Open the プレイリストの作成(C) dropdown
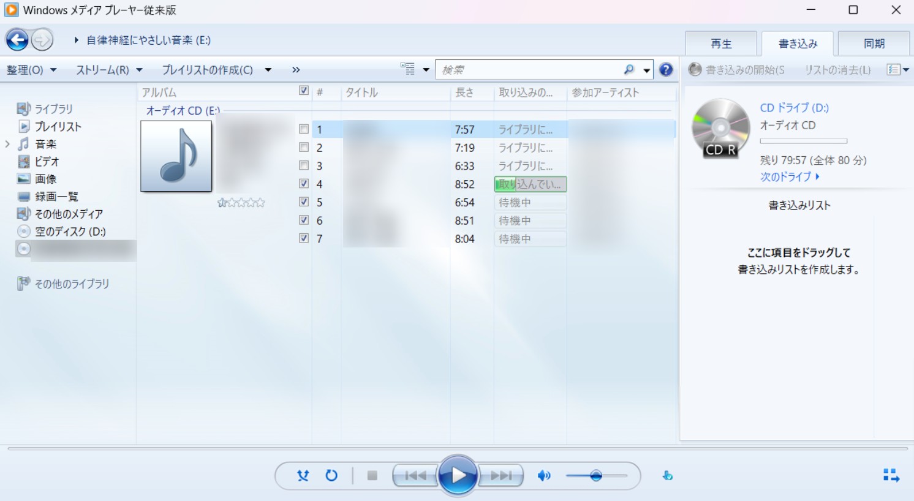This screenshot has height=501, width=914. pyautogui.click(x=217, y=70)
